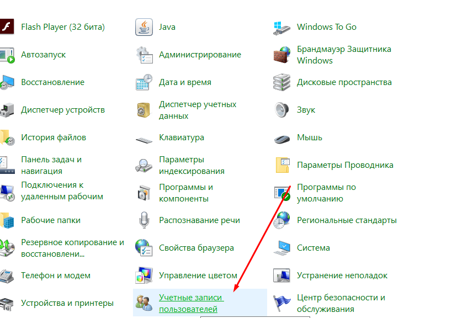Viewport: 468px width, 318px height.
Task: Open the Java link
Action: pos(167,27)
